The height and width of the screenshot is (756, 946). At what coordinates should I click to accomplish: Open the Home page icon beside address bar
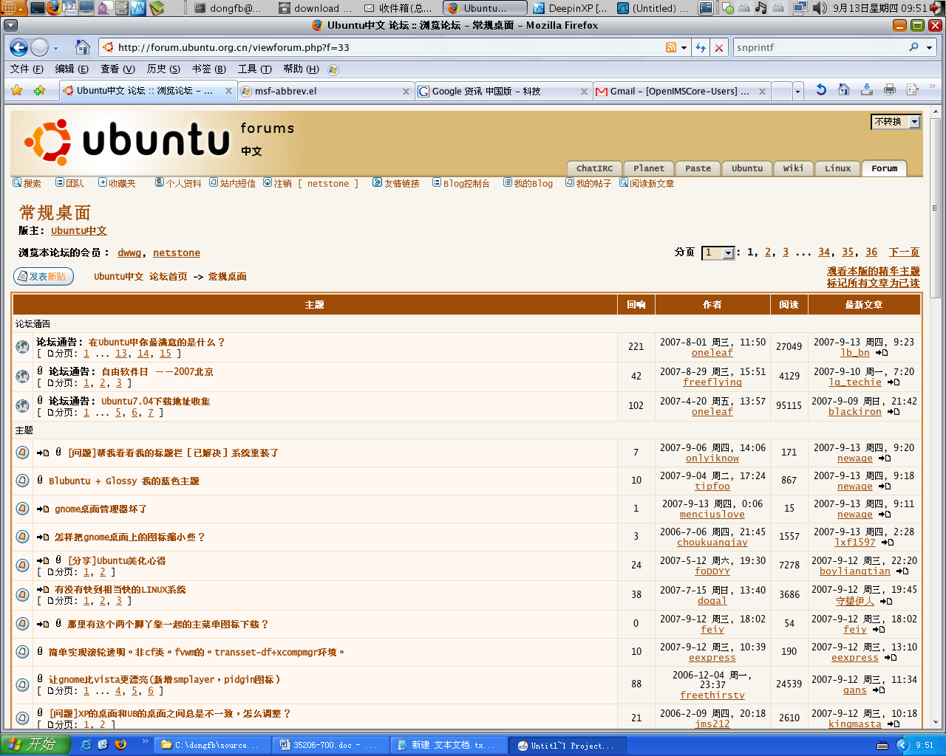click(x=83, y=47)
